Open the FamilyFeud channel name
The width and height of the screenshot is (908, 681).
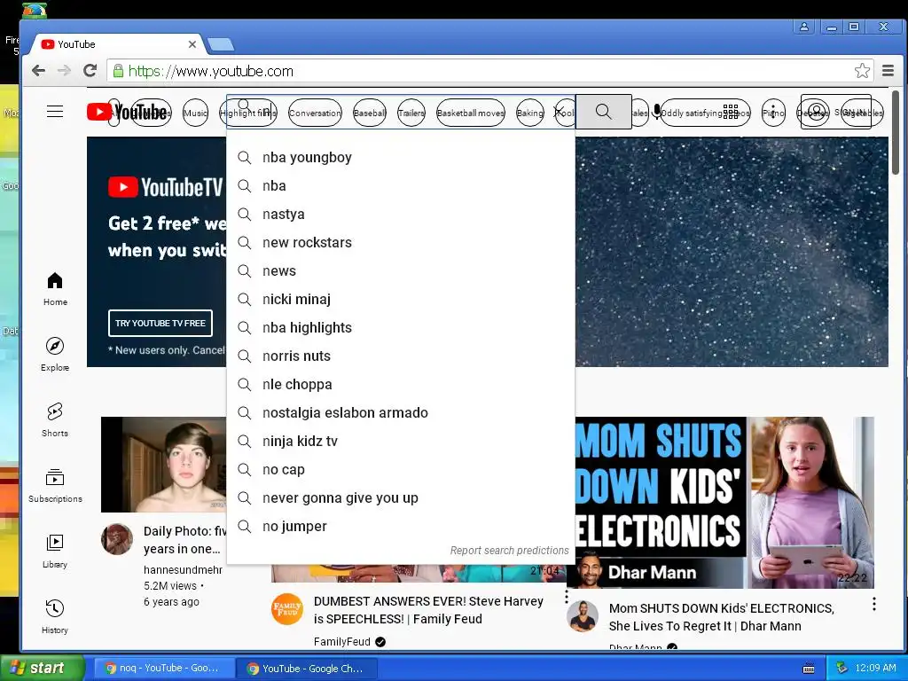point(341,642)
